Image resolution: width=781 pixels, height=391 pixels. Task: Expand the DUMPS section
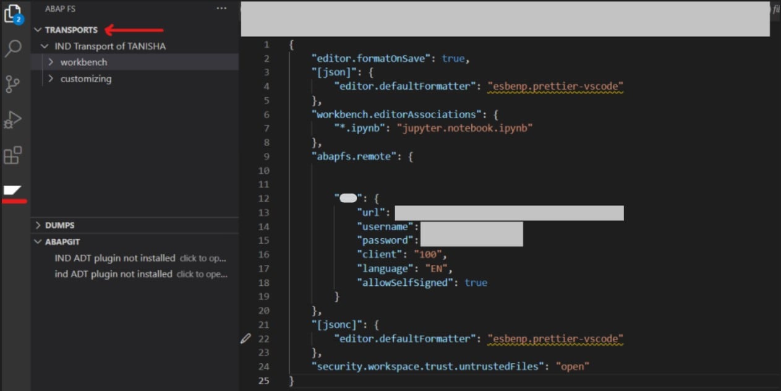point(38,225)
